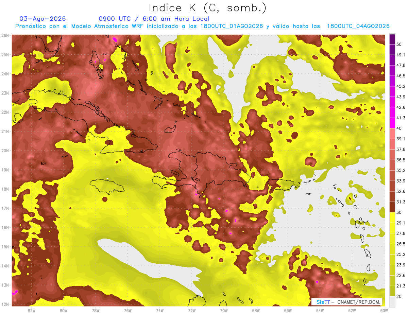Click the "13N" latitude label
The width and height of the screenshot is (408, 315).
pyautogui.click(x=5, y=285)
